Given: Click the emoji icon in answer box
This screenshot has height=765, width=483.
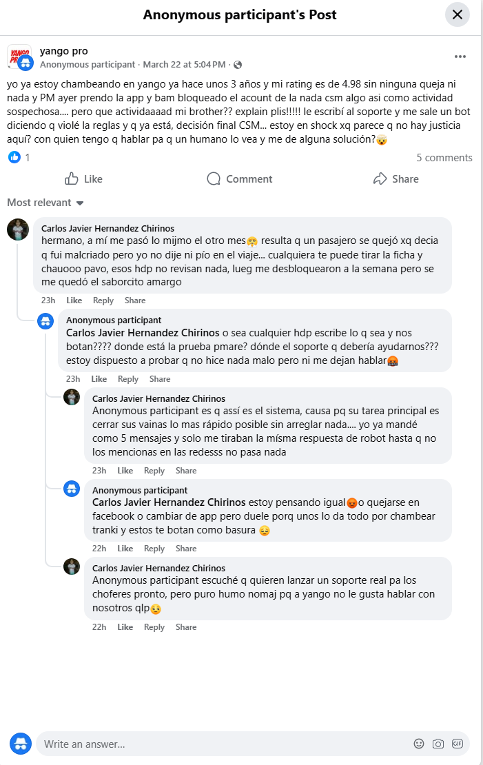Looking at the screenshot, I should click(418, 744).
